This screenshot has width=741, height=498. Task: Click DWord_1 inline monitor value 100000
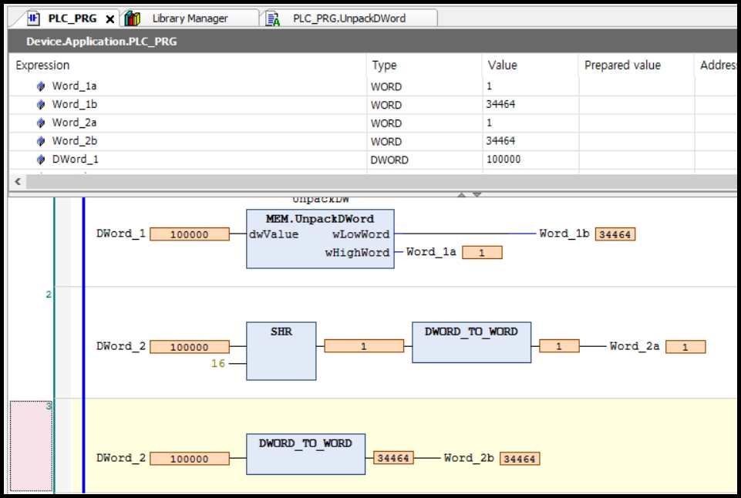coord(190,234)
